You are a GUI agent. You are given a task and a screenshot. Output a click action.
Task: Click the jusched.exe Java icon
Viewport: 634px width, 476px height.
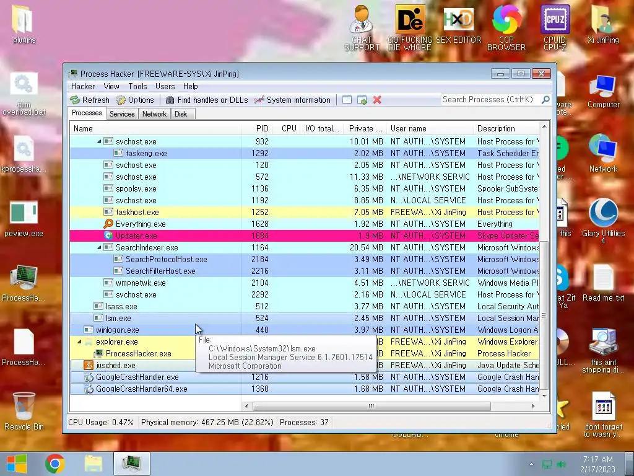[x=88, y=365]
